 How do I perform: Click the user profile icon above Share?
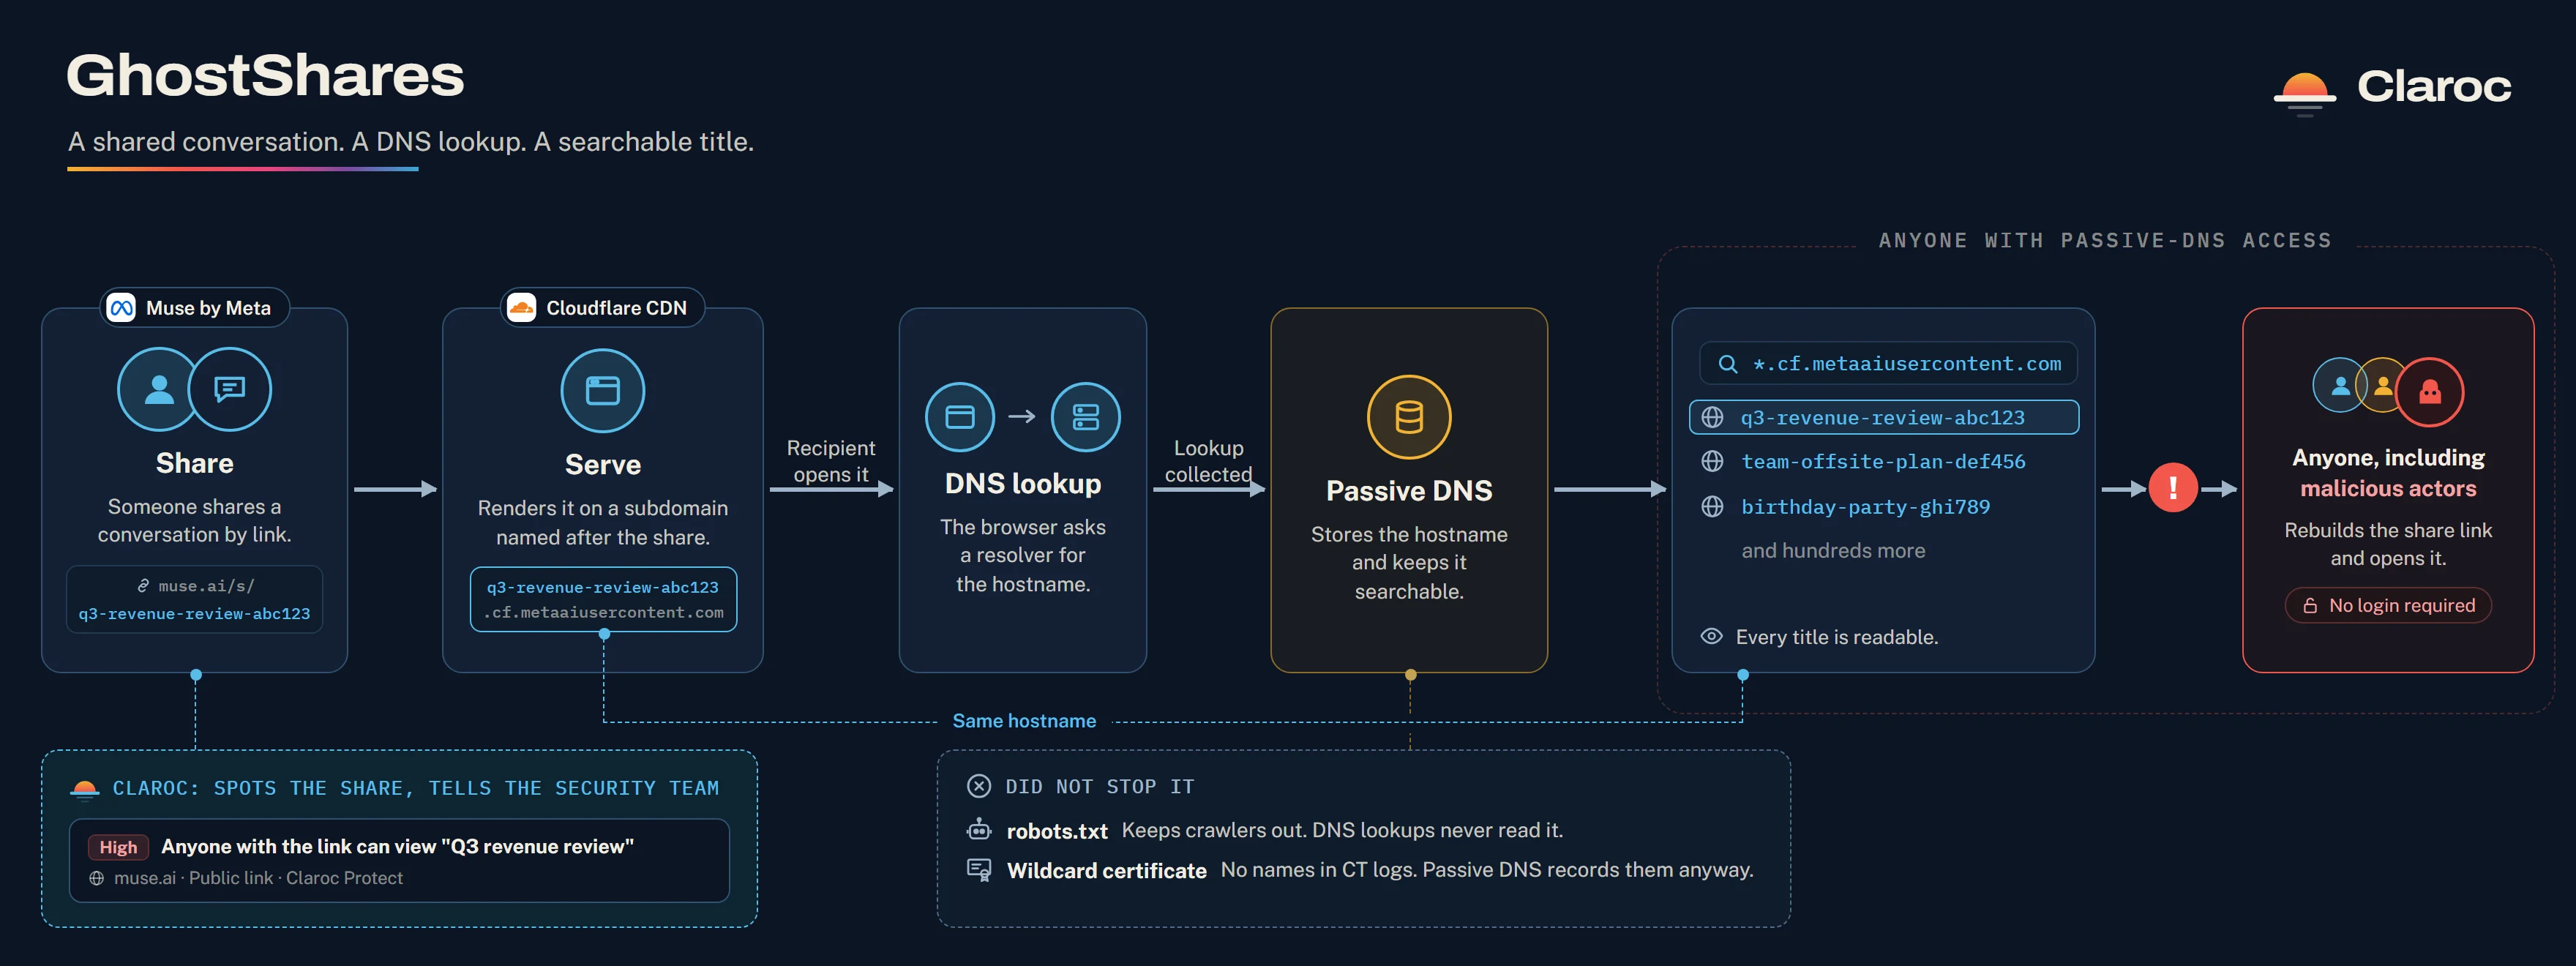pos(159,389)
